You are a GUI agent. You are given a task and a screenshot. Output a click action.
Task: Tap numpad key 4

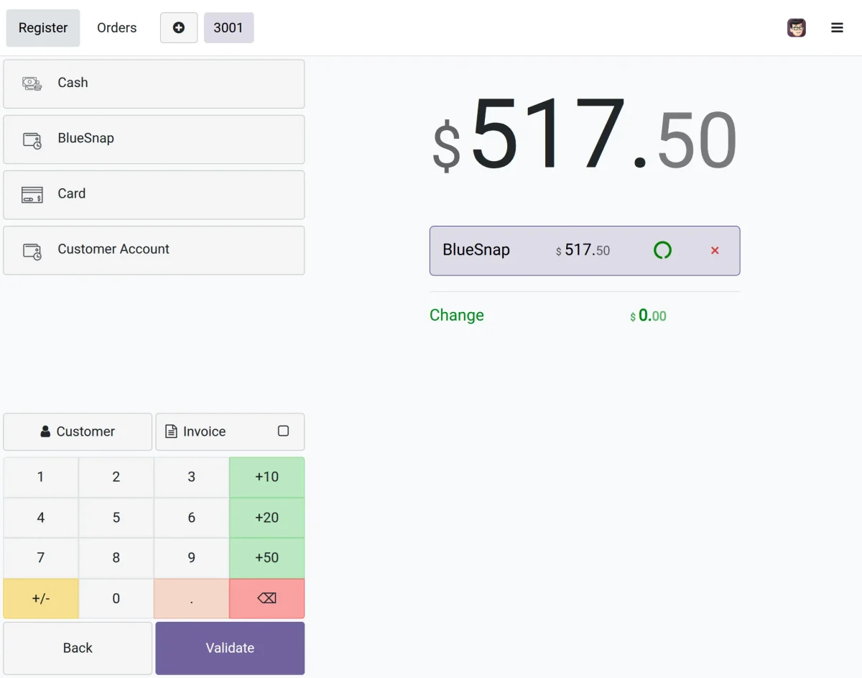41,518
